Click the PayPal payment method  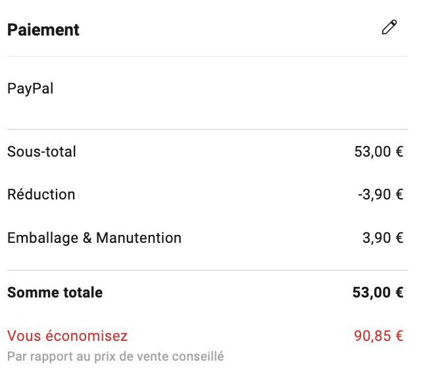point(30,89)
